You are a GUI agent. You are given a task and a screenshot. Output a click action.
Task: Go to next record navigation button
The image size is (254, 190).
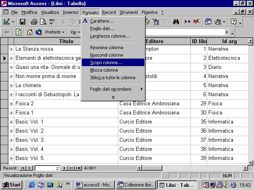coord(64,168)
